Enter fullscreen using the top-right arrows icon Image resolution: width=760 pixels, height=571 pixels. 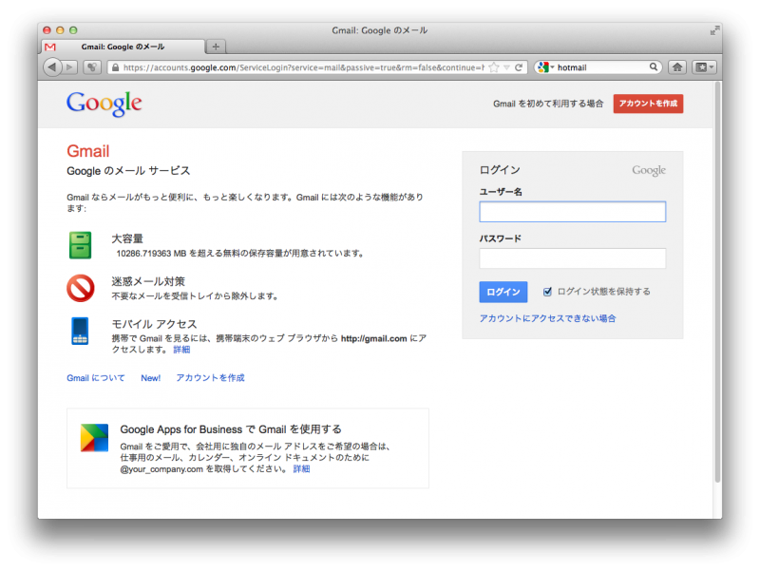[714, 30]
